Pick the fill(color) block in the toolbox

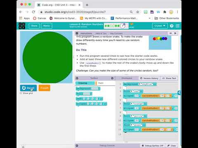(x=84, y=94)
